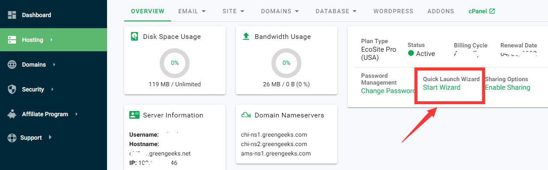Click the Sharing Options label
Viewport: 548px width, 170px height.
click(x=506, y=79)
